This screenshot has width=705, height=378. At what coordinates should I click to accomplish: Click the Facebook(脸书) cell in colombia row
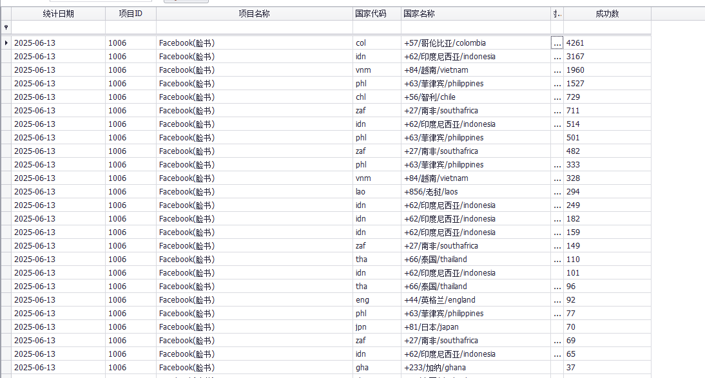(255, 43)
